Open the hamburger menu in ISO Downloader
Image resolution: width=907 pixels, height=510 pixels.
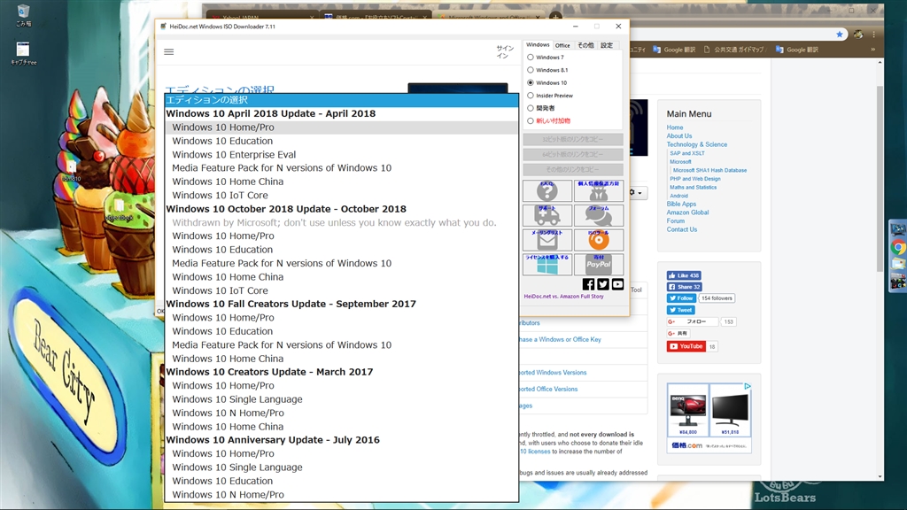[x=169, y=52]
